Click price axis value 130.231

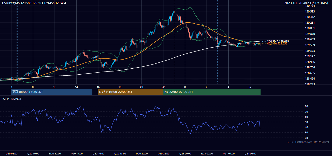[x=310, y=23]
